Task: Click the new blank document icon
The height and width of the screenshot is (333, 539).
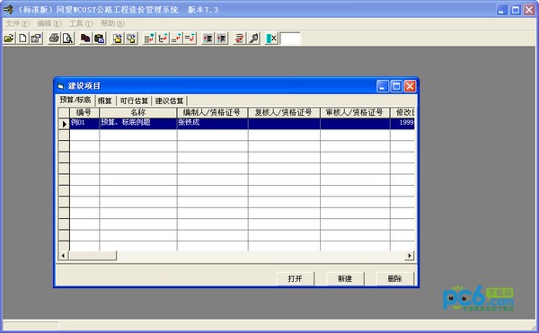Action: click(x=22, y=38)
